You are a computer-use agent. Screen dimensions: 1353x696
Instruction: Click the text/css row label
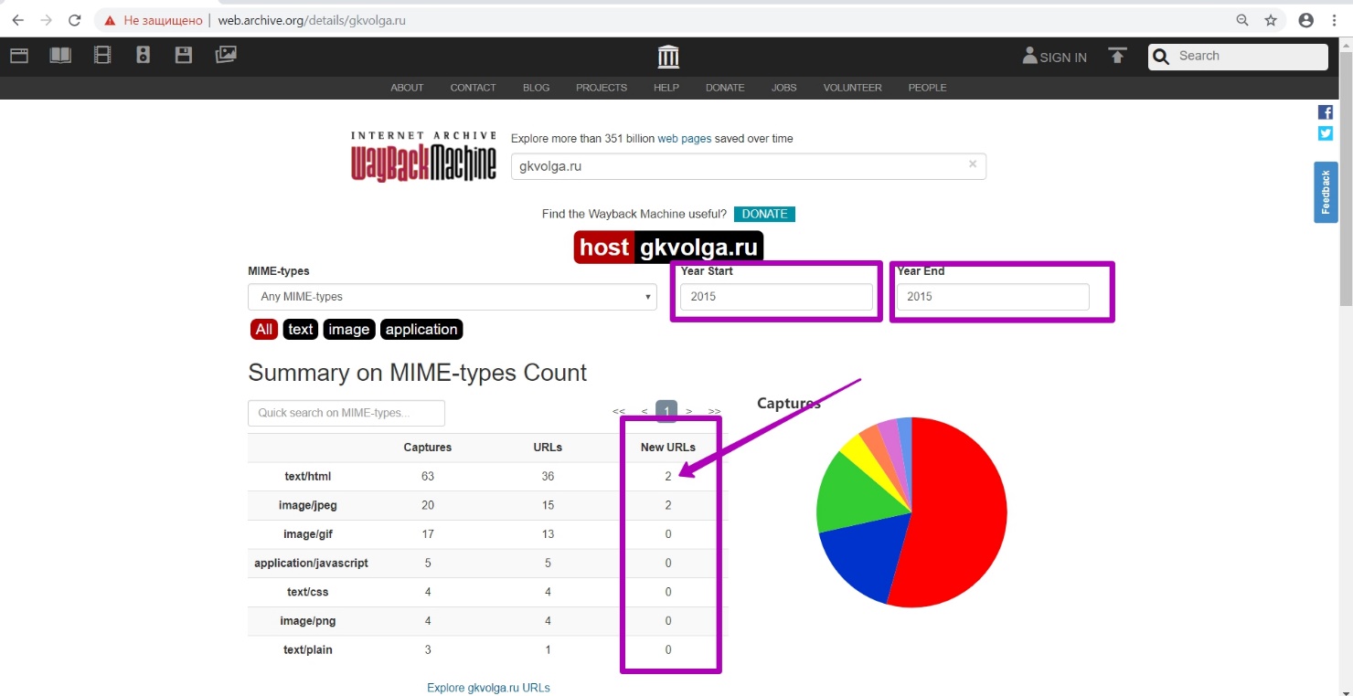308,592
